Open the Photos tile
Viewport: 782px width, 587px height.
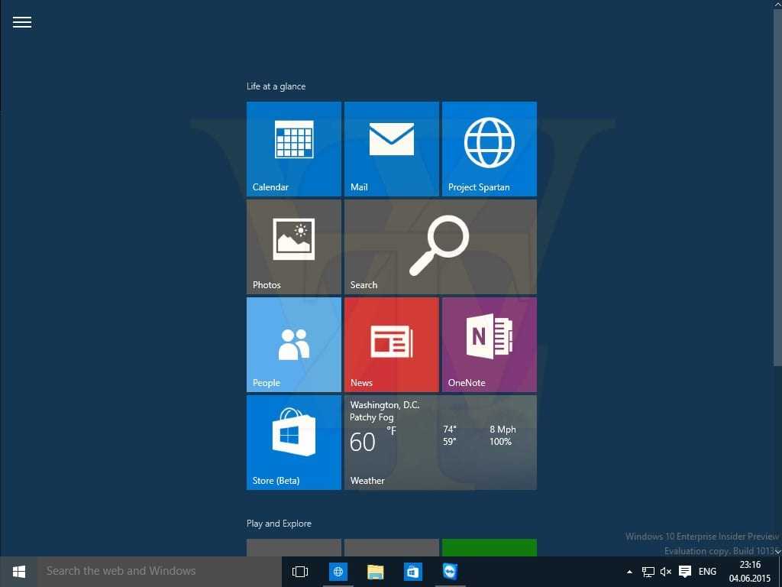293,247
